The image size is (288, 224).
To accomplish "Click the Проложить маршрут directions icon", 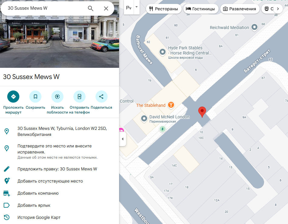I will click(x=13, y=97).
